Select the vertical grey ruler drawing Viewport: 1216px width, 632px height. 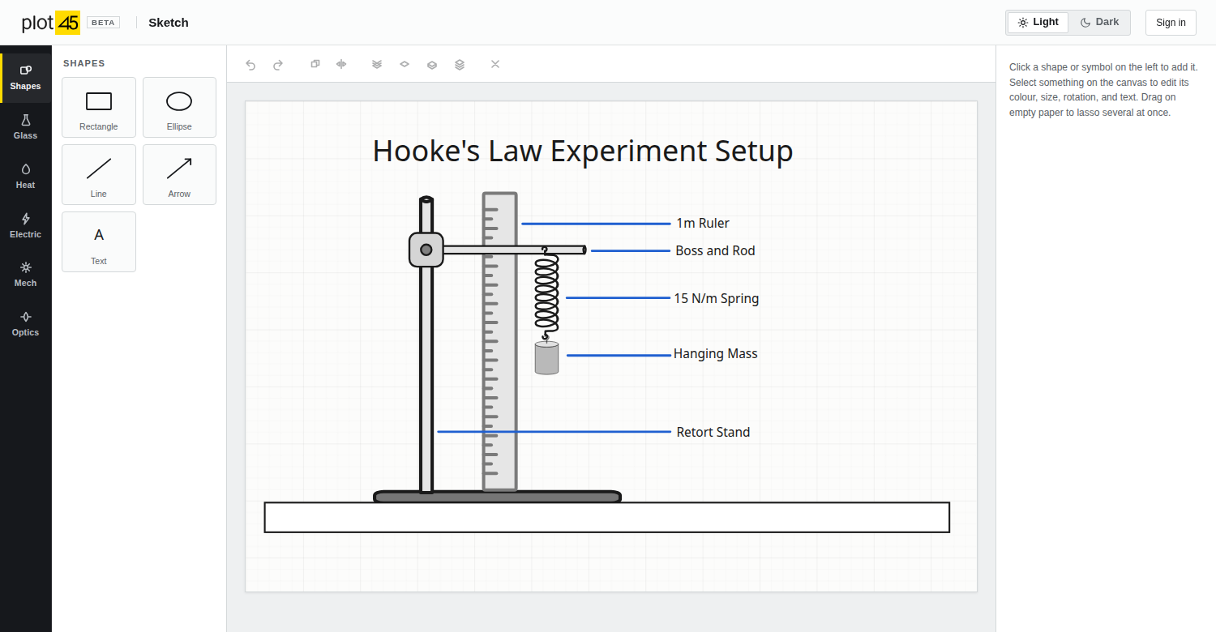pyautogui.click(x=499, y=341)
